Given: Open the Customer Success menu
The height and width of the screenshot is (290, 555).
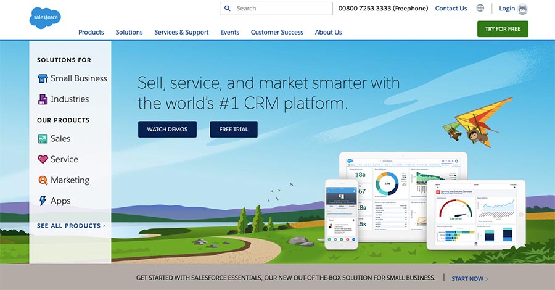Looking at the screenshot, I should coord(277,32).
